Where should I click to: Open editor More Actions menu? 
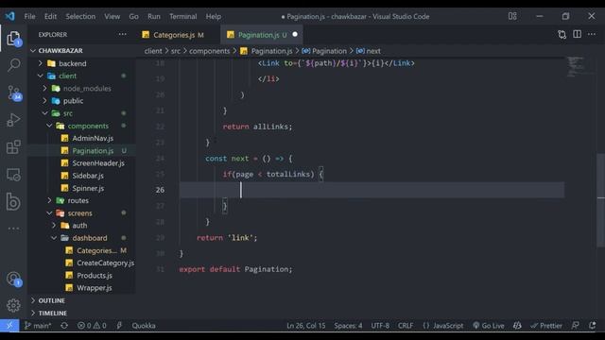tap(592, 34)
